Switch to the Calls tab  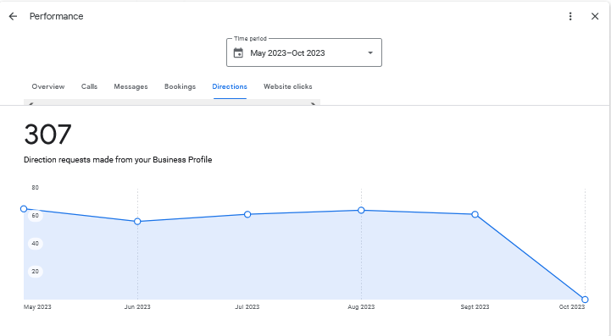click(x=89, y=86)
